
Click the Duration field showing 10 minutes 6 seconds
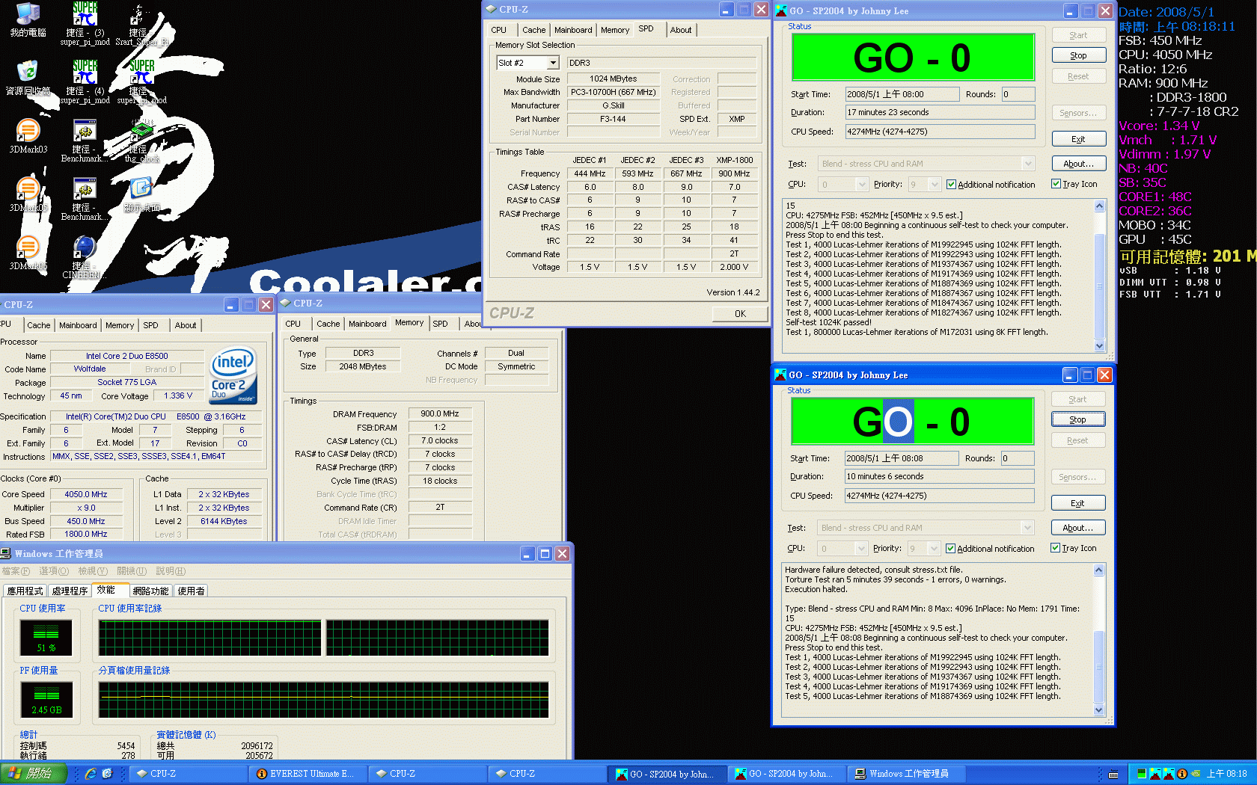point(939,476)
